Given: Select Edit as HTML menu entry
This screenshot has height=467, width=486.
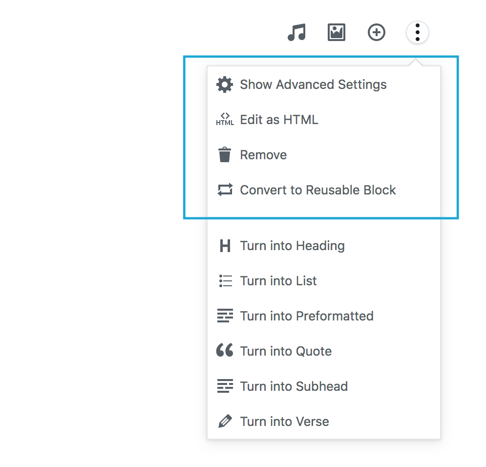Looking at the screenshot, I should click(279, 119).
